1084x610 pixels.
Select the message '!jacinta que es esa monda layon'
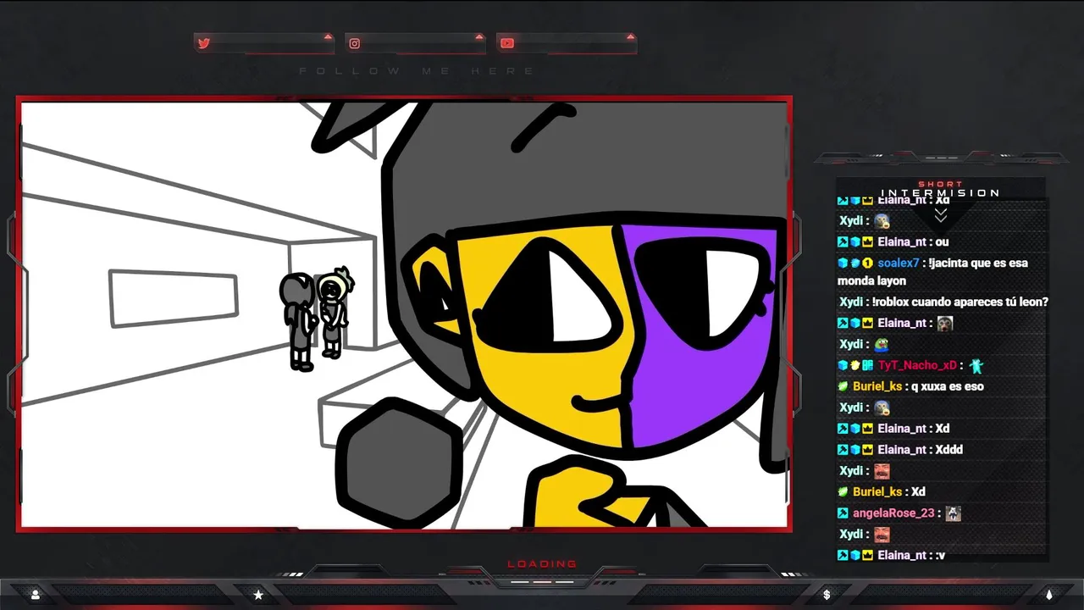tap(932, 272)
